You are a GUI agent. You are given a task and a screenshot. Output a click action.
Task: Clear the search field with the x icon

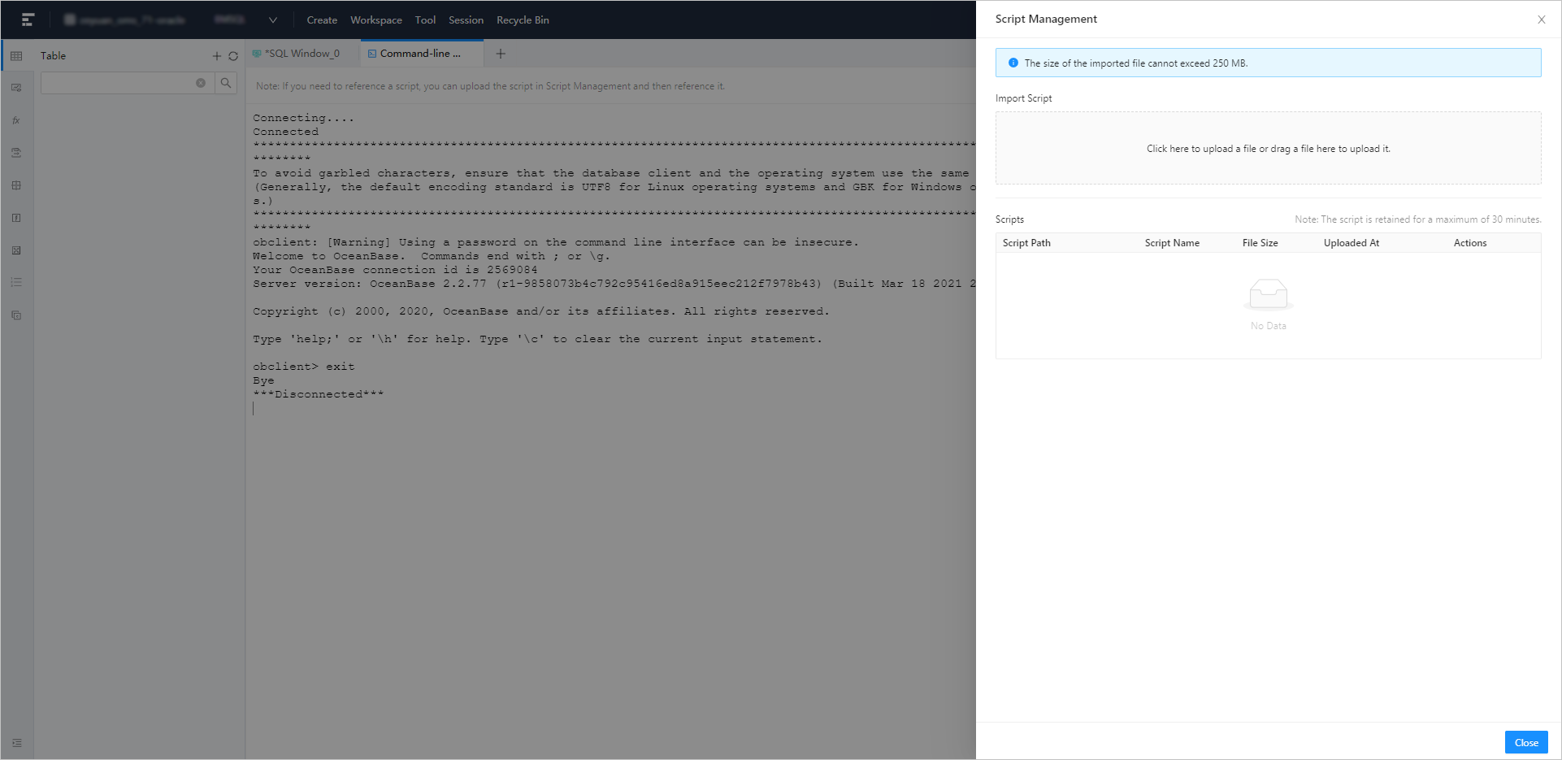[x=201, y=82]
